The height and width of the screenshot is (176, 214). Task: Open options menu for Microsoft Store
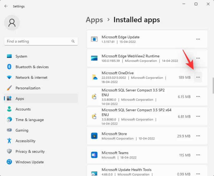click(198, 136)
